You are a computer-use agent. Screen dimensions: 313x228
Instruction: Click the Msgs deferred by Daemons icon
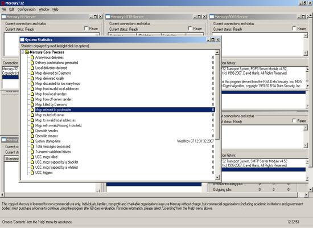pyautogui.click(x=32, y=73)
